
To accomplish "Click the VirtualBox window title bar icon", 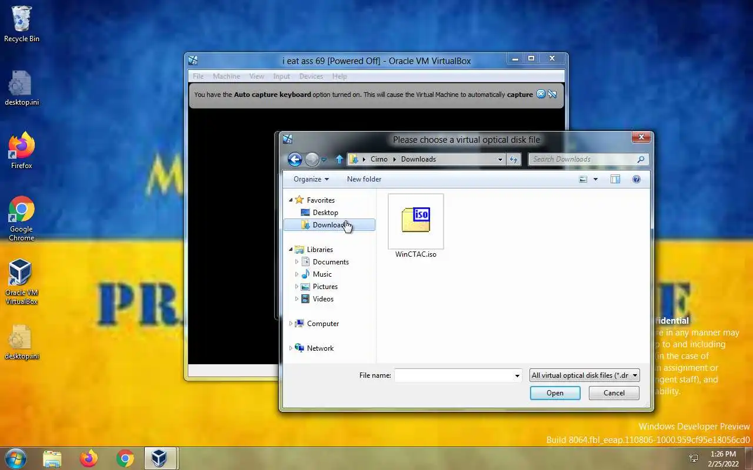I will click(193, 61).
